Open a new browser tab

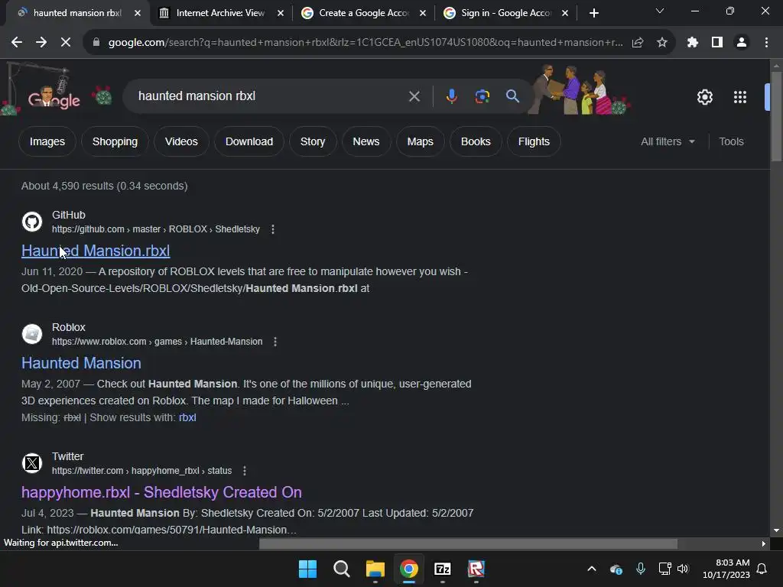[x=593, y=13]
